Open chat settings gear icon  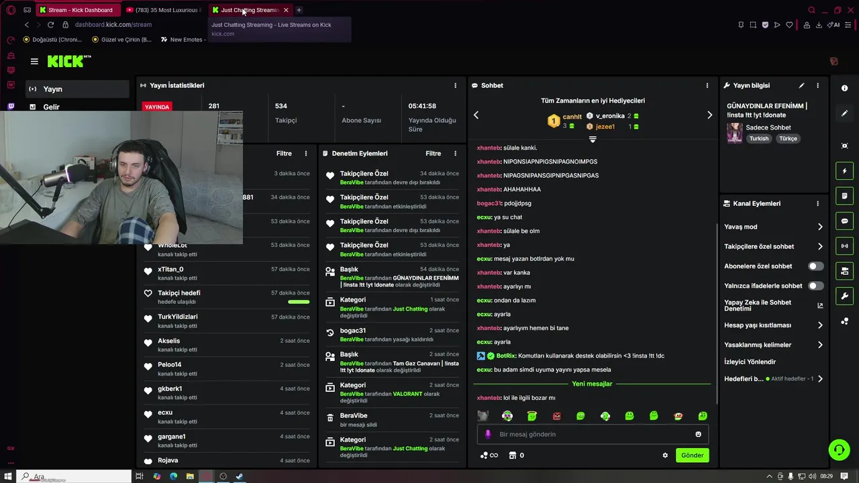665,455
